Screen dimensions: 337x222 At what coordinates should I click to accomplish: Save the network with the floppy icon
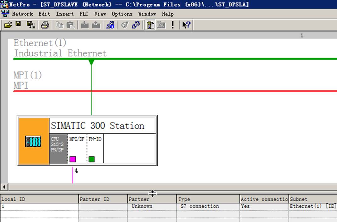[19, 24]
